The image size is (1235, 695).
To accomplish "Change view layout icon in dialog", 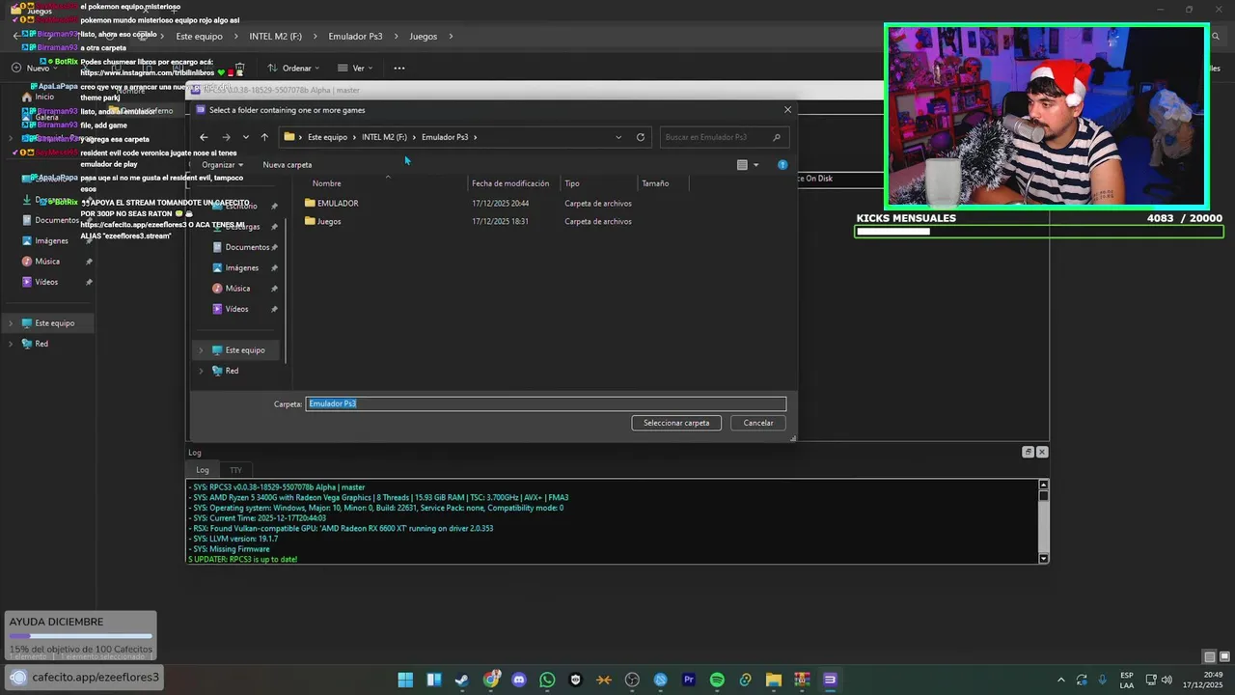I will pos(742,165).
